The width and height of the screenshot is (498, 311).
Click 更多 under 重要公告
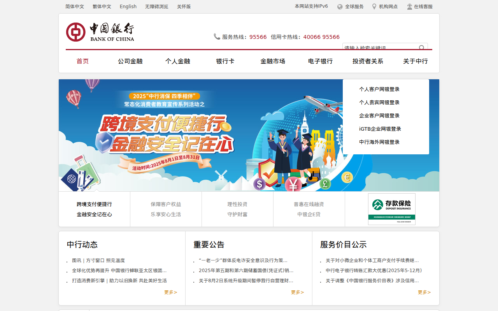point(297,292)
